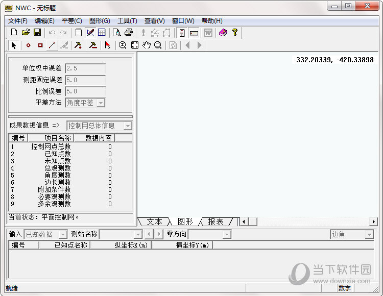Viewport: 383px width, 296px height.
Task: Click the 比例误差 input field
Action: pos(85,91)
